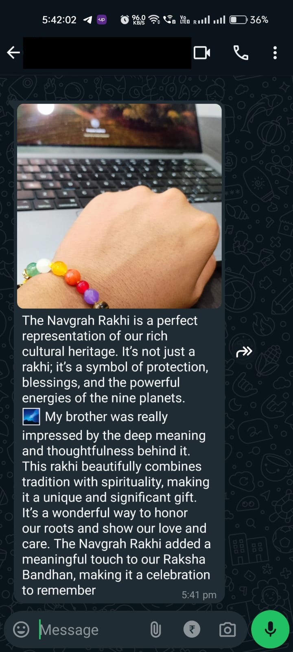This screenshot has height=652, width=293.
Task: Open the three-dot more options menu
Action: click(275, 53)
